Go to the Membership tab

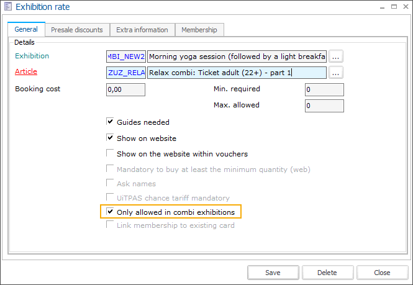point(199,30)
